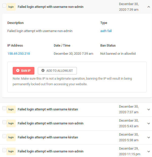
Task: Click the login badge on the 5:38 am row
Action: pyautogui.click(x=11, y=137)
